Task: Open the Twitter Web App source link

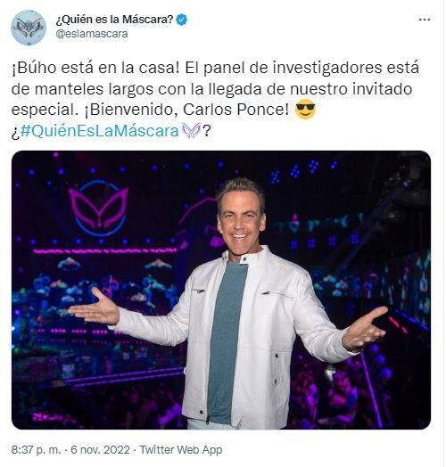Action: (181, 450)
